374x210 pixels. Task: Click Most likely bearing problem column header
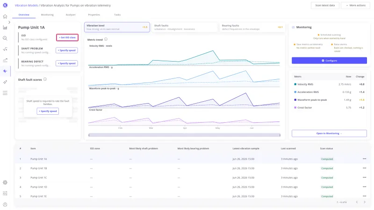click(193, 148)
